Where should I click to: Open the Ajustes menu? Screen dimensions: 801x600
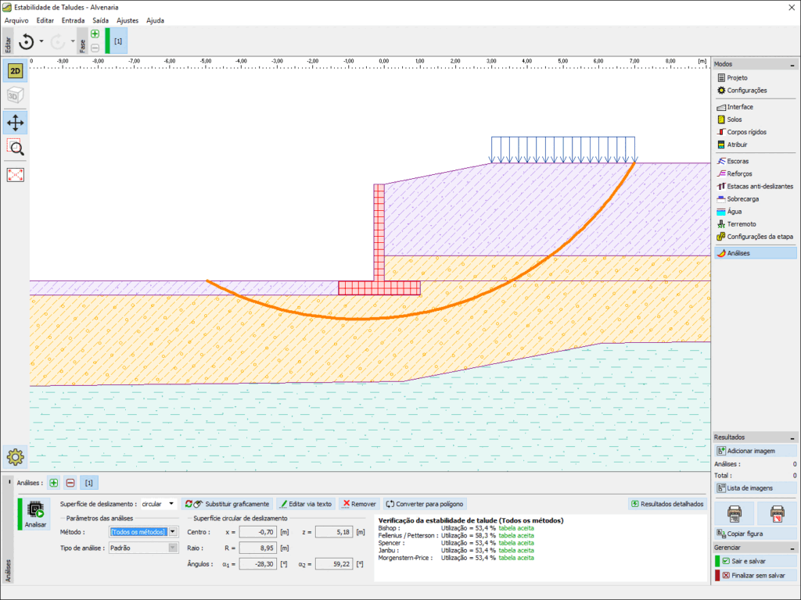click(x=126, y=20)
